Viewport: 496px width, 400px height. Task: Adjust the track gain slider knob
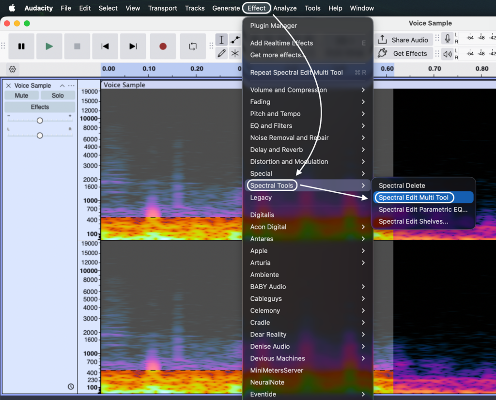[40, 121]
